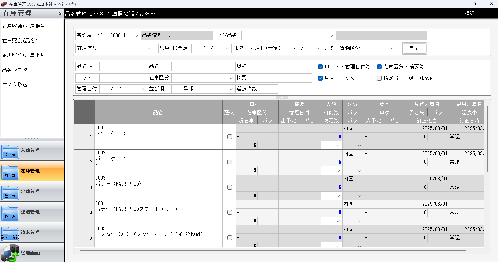
Task: Click the 表示 button
Action: point(414,48)
